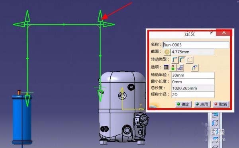
Task: Select the top view cube icon
Action: 215,140
